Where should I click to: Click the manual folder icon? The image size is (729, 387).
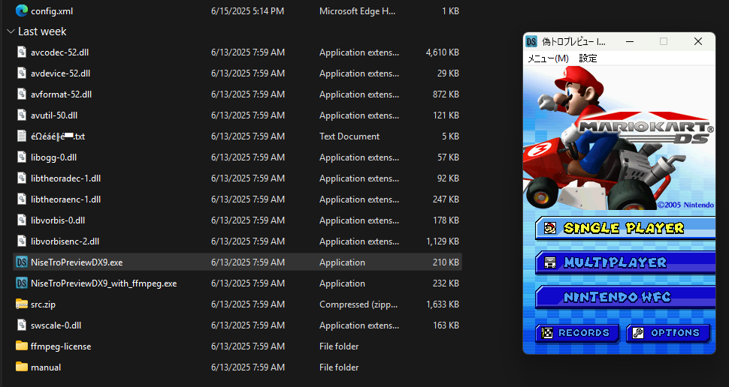click(21, 367)
